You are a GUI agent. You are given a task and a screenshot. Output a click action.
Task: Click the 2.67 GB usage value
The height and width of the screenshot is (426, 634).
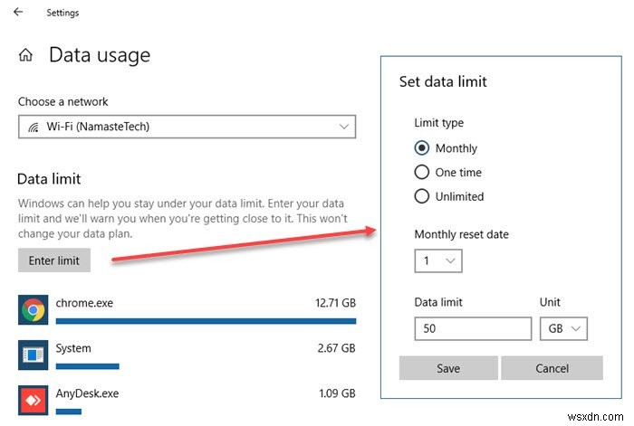(x=336, y=348)
